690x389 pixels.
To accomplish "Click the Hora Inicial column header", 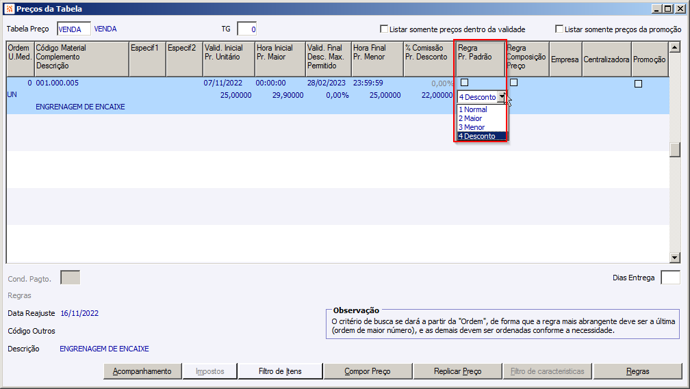I will coord(281,59).
